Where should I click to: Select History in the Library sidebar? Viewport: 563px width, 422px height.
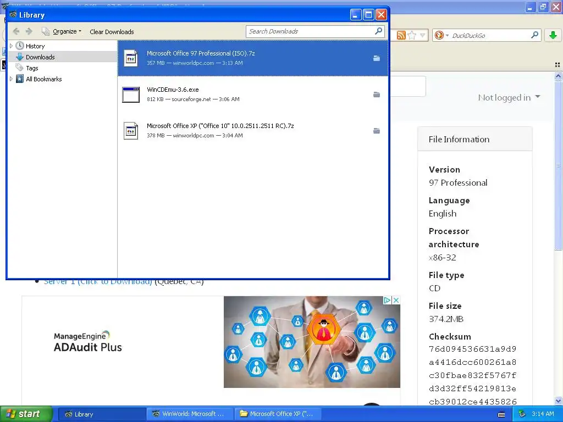(35, 46)
